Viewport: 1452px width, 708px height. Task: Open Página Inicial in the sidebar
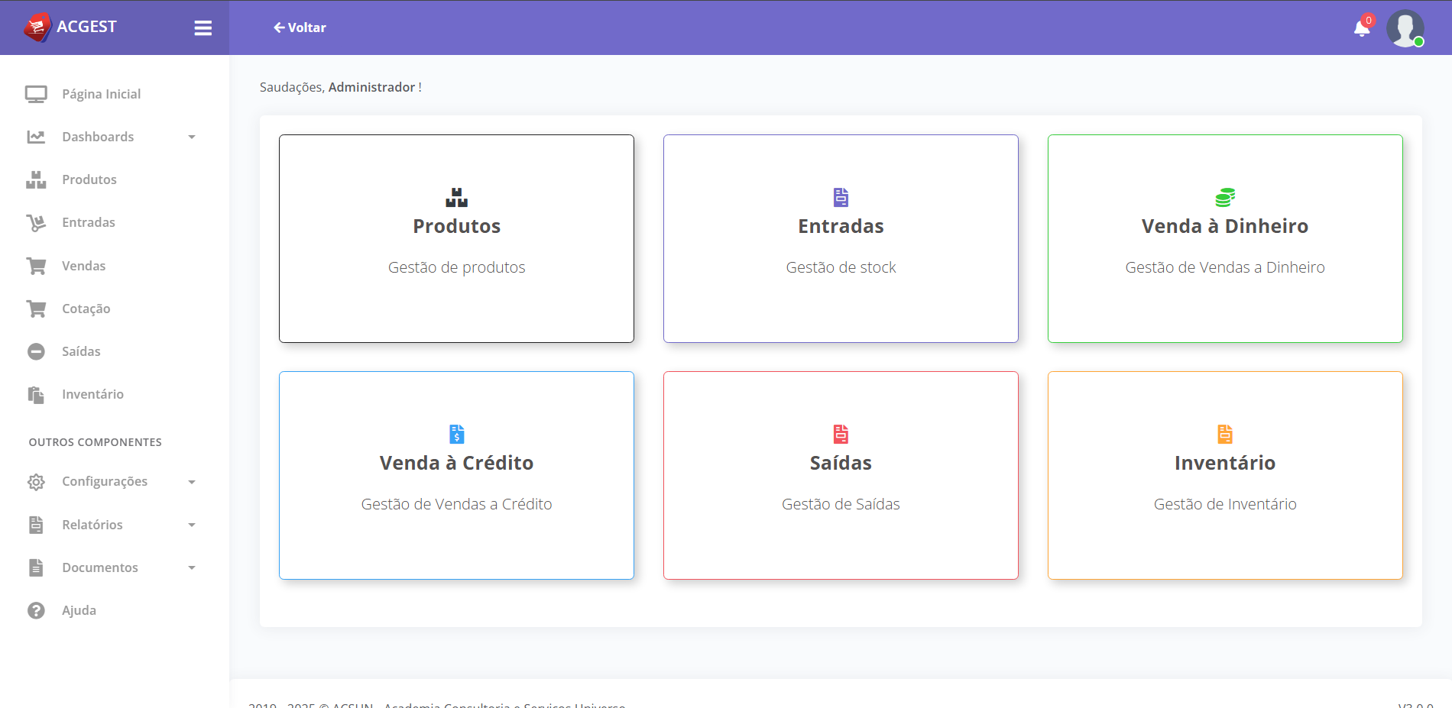(x=101, y=94)
